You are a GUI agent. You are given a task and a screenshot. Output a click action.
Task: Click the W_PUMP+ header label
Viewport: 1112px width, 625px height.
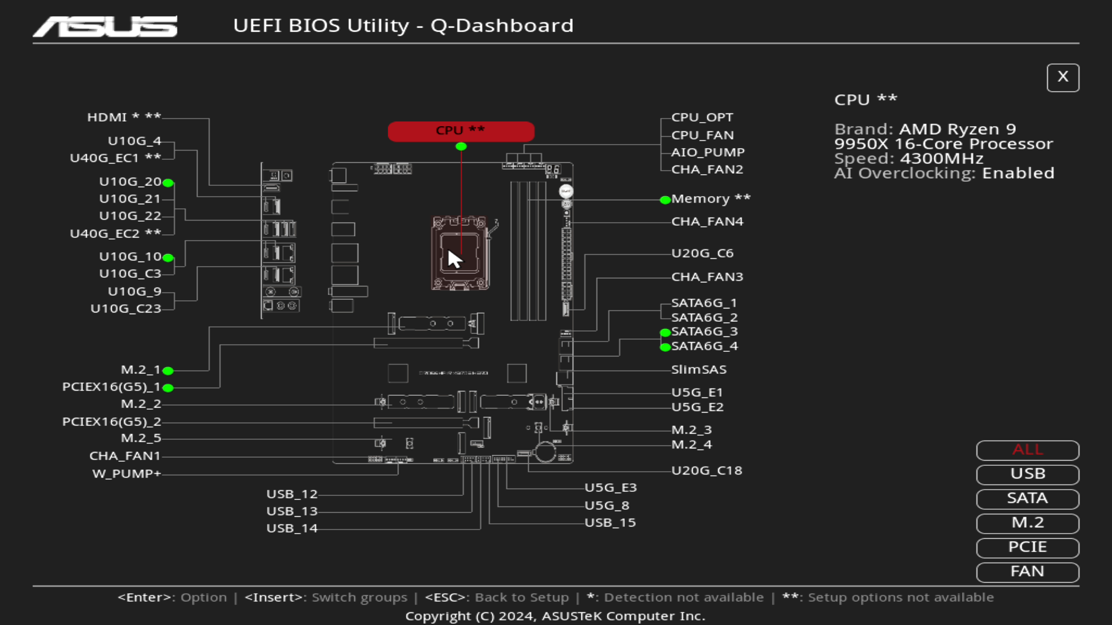tap(127, 473)
